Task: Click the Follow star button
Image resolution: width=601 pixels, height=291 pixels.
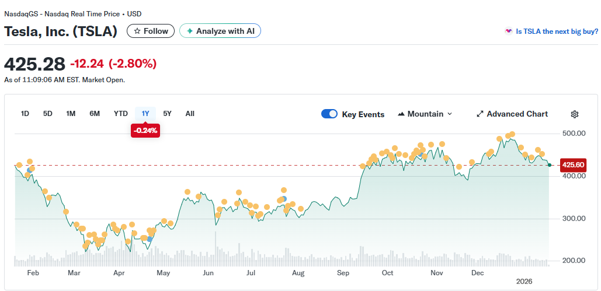Action: (151, 31)
